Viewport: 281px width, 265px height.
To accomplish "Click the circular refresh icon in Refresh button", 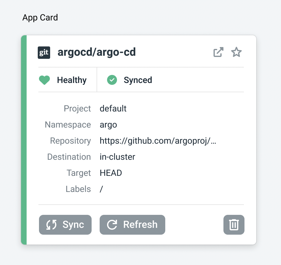I will coord(112,225).
